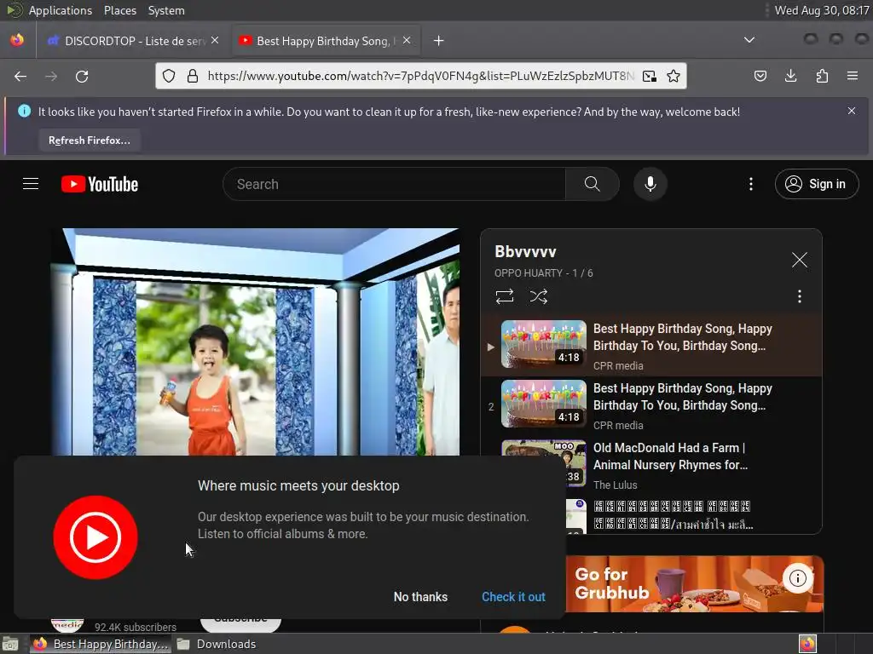The width and height of the screenshot is (873, 654).
Task: Open the tracking protection shield icon
Action: pyautogui.click(x=169, y=76)
